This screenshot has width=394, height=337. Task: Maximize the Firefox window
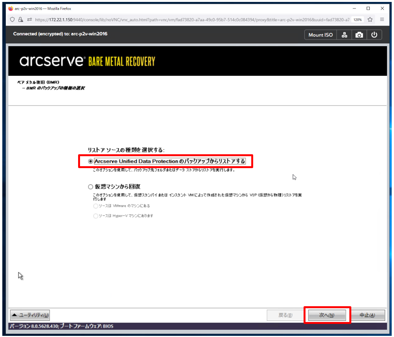point(368,8)
